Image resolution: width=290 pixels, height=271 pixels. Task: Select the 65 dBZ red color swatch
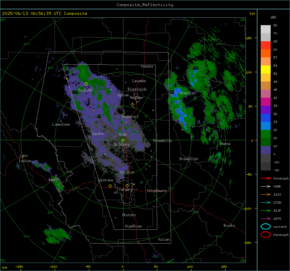266,45
